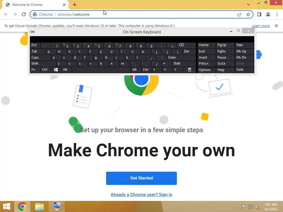Tap the Del key on keyboard
The height and width of the screenshot is (212, 283).
click(x=189, y=51)
